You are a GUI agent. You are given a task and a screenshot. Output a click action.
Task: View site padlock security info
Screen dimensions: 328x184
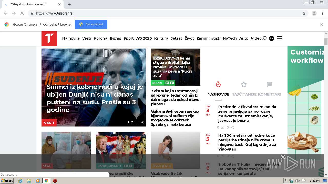coord(32,13)
